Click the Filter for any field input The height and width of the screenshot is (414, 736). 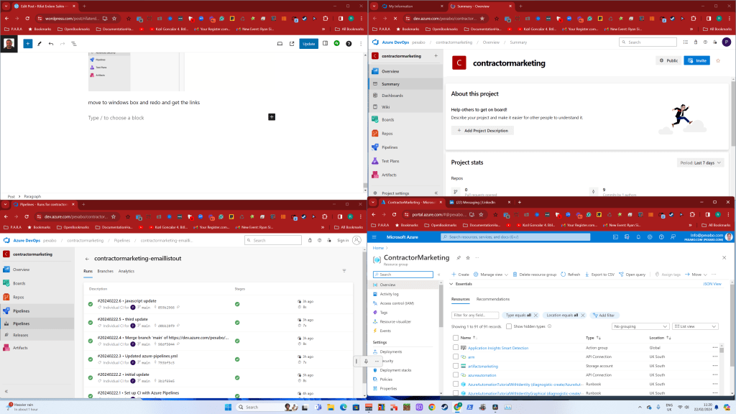[474, 316]
